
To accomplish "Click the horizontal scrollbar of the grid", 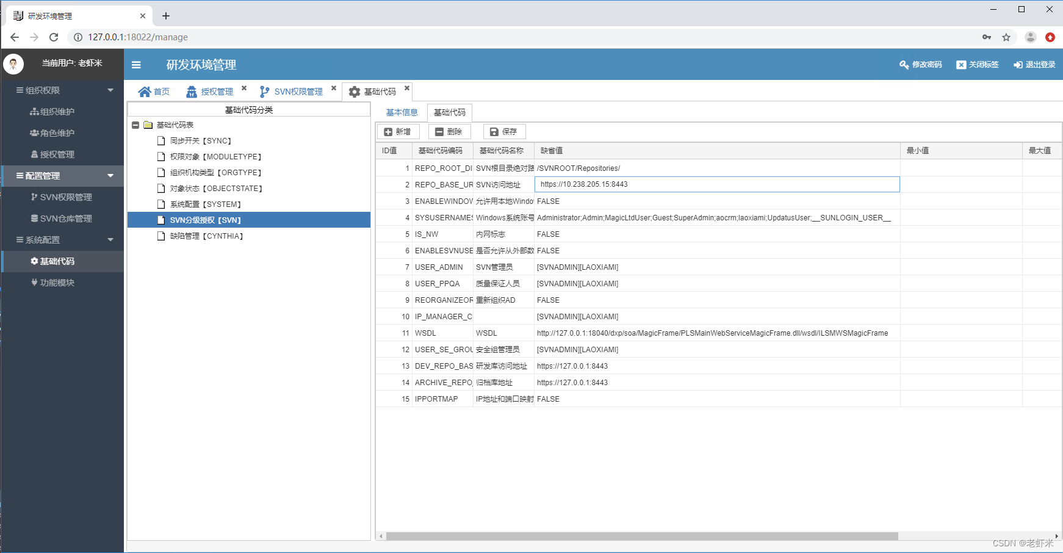I will pyautogui.click(x=642, y=537).
